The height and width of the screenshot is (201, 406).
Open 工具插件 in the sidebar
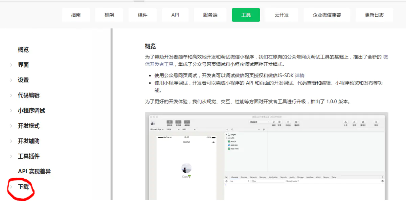point(29,156)
